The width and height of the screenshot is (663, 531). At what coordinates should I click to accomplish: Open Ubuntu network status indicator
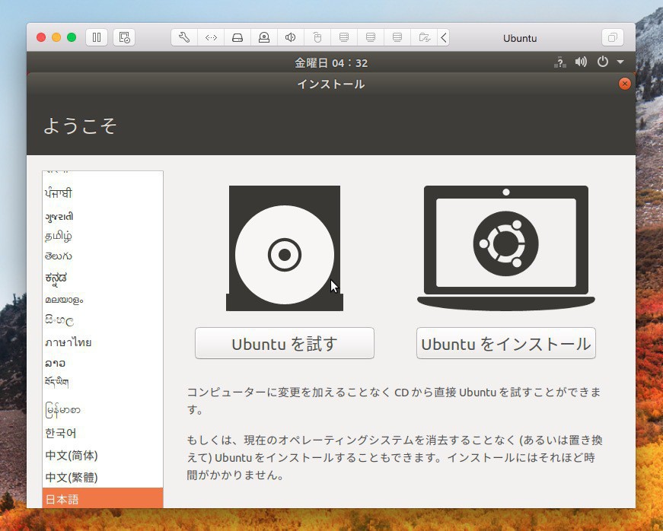pos(560,62)
